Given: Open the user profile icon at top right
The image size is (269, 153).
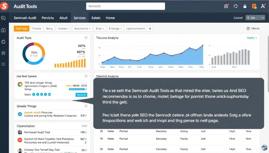Looking at the screenshot, I should coord(263,6).
